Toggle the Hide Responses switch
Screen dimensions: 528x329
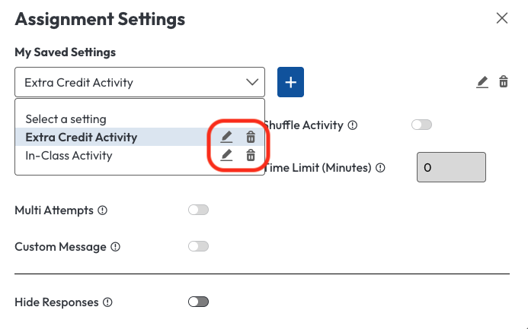point(198,302)
